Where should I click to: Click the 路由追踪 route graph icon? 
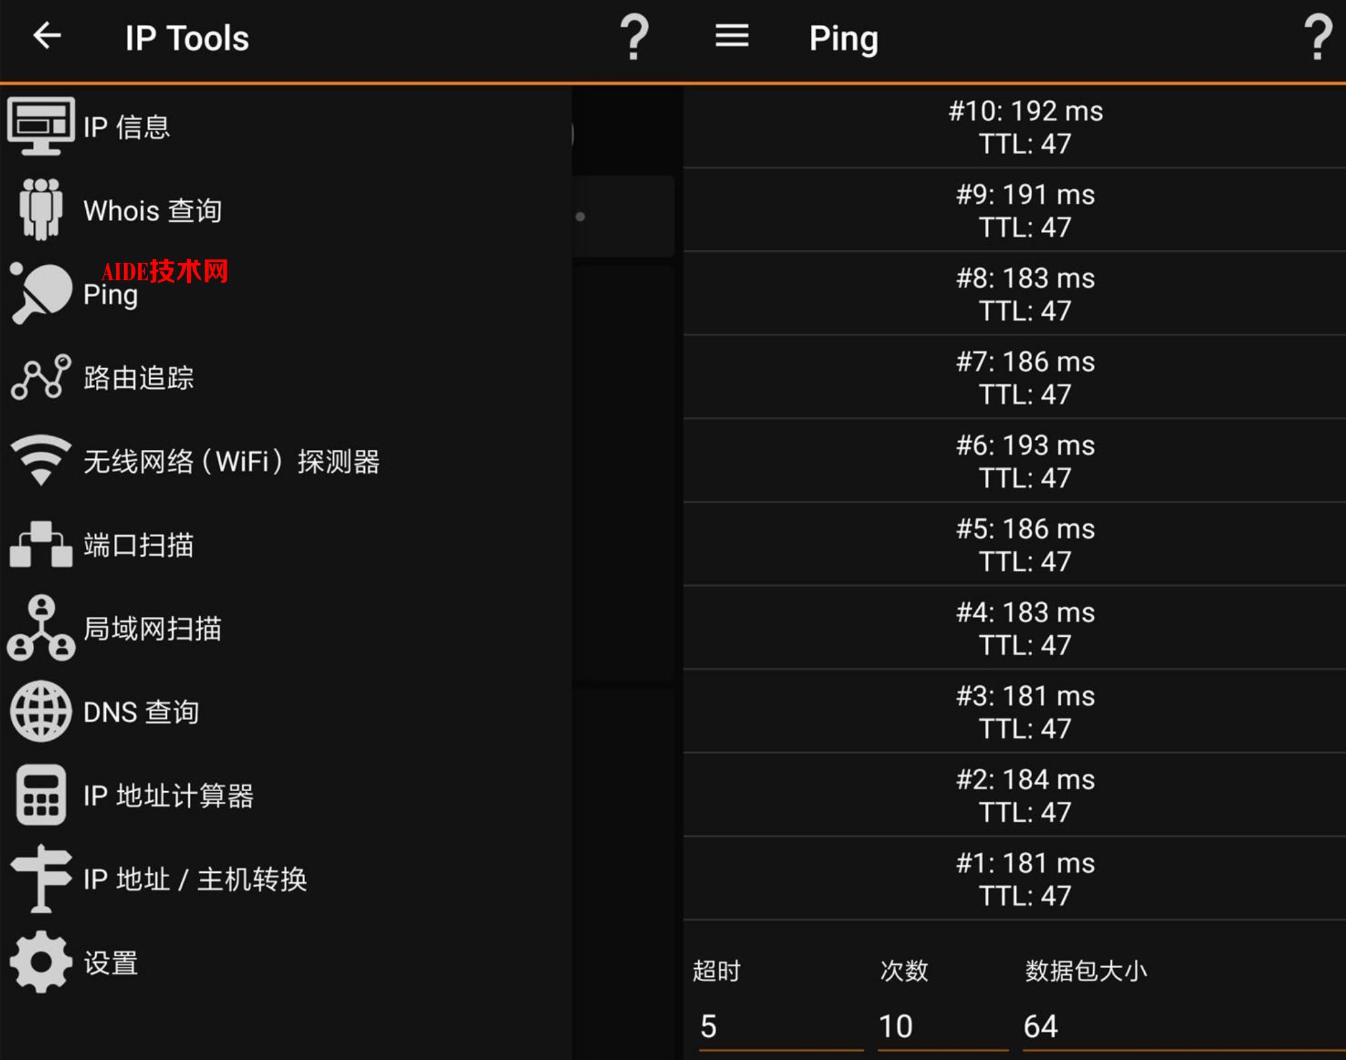click(41, 377)
